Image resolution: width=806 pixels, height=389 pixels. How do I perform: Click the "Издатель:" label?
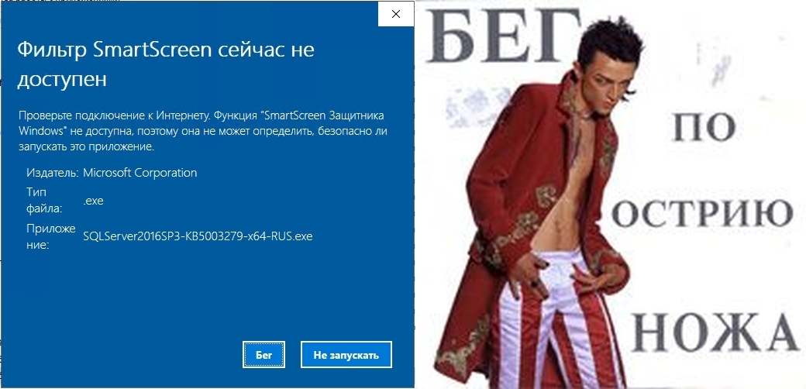pyautogui.click(x=53, y=173)
